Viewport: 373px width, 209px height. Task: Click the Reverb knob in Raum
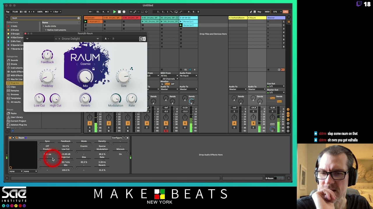pos(85,99)
